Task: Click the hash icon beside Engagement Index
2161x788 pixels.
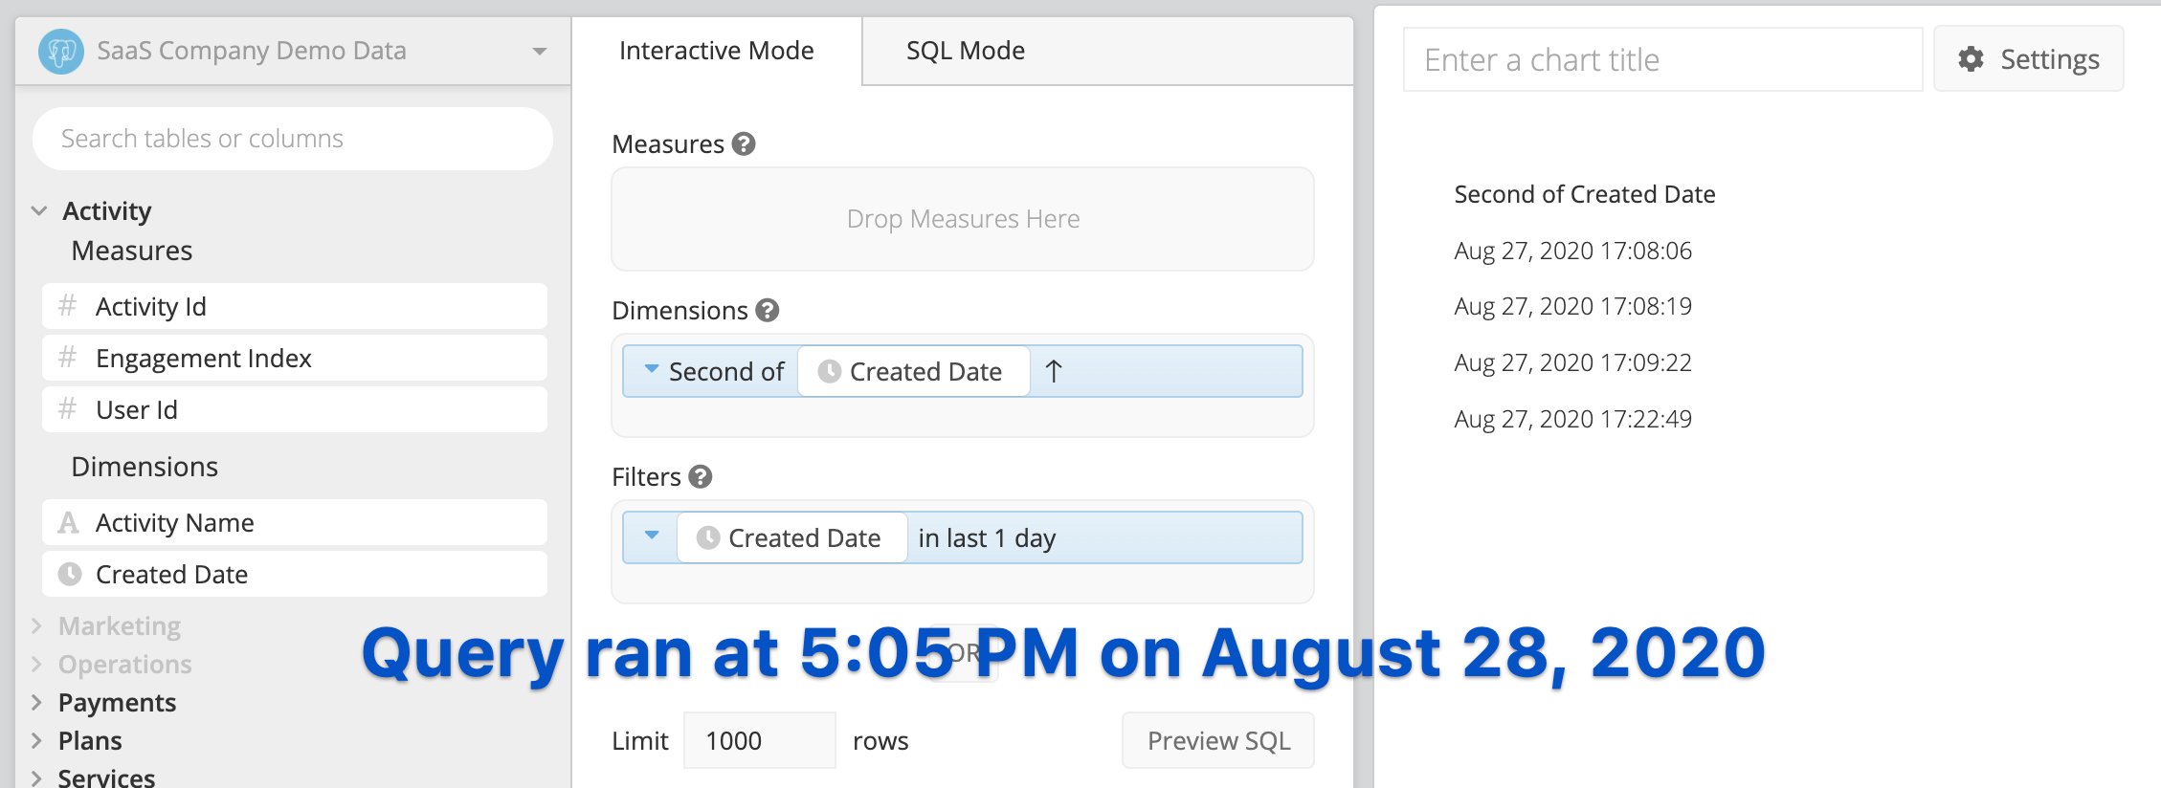Action: click(x=67, y=358)
